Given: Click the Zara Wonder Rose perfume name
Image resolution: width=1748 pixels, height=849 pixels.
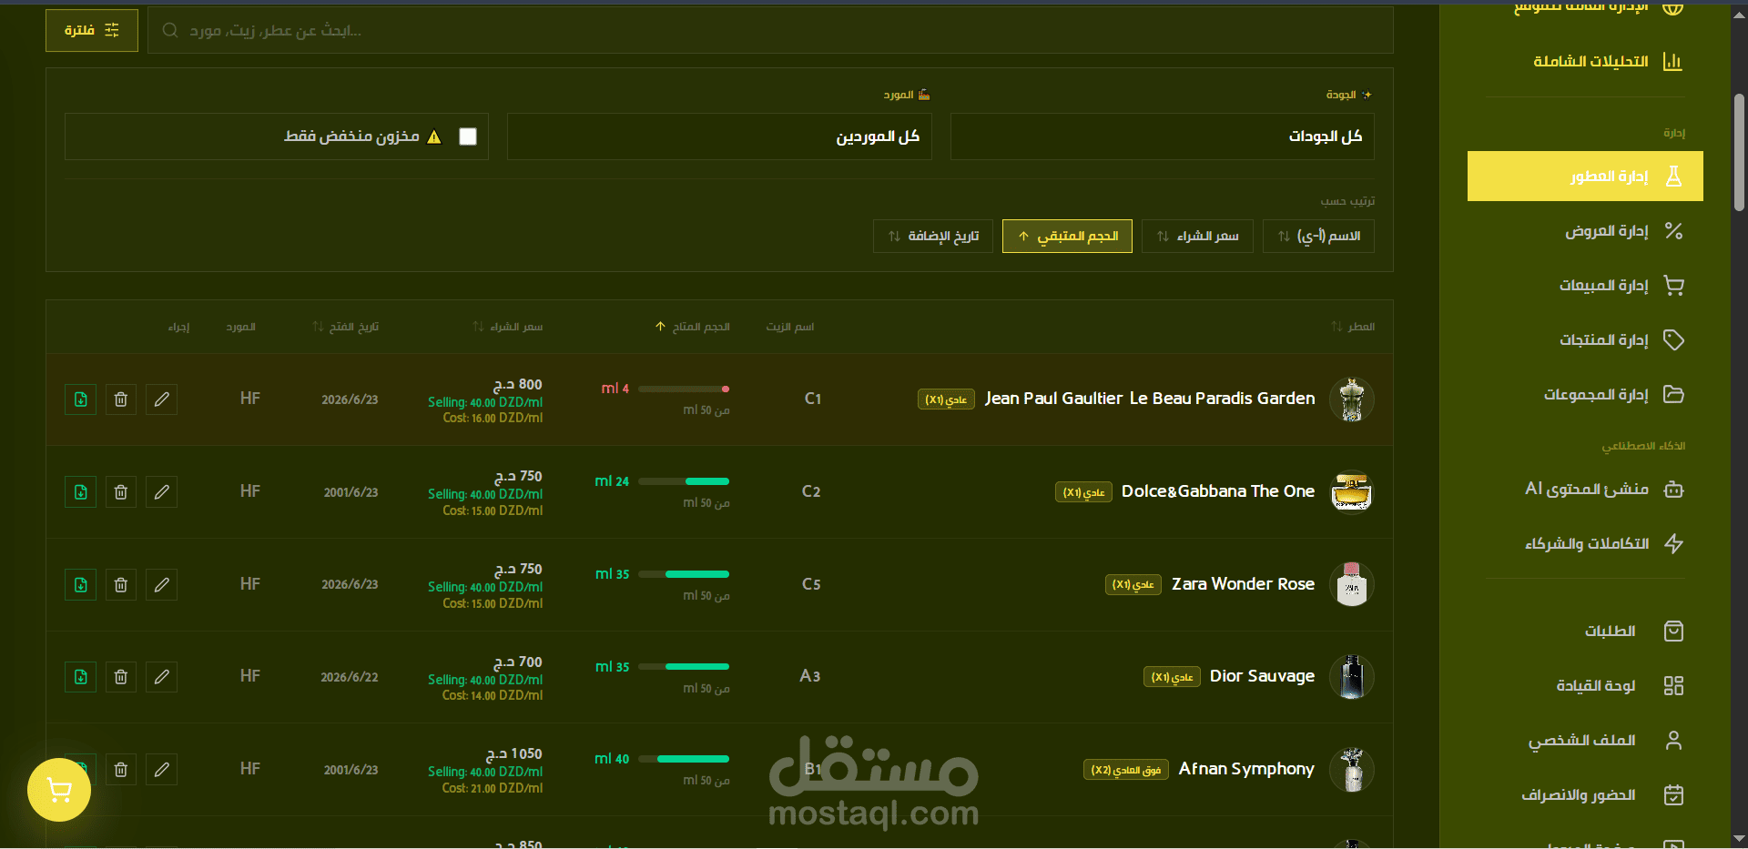Looking at the screenshot, I should (x=1243, y=584).
